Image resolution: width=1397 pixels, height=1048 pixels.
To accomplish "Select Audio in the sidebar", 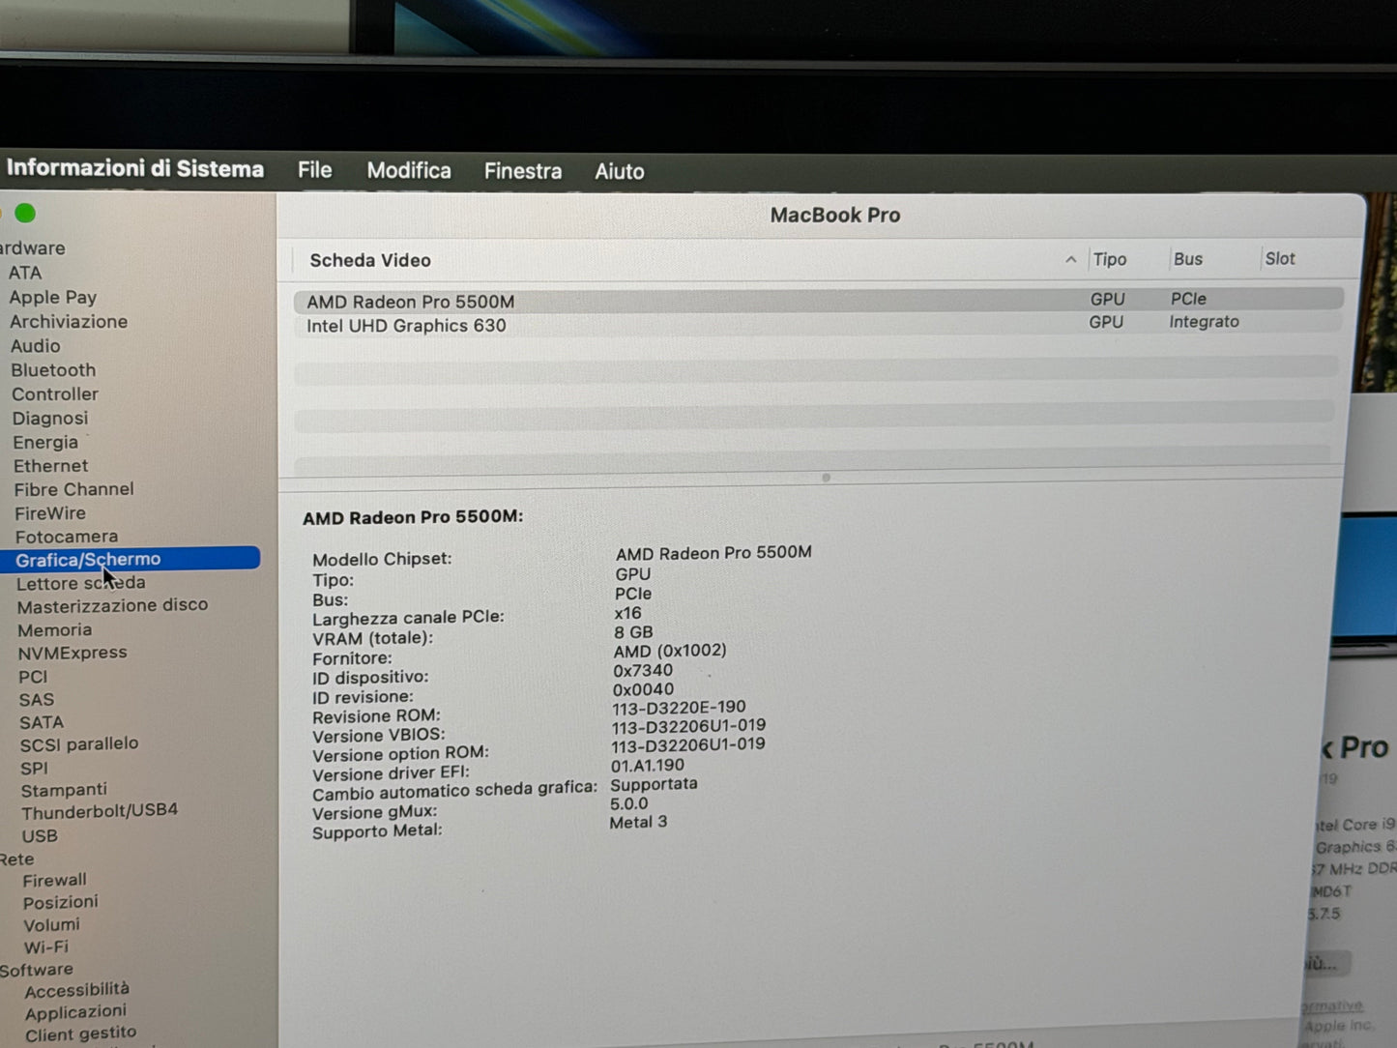I will click(x=36, y=346).
